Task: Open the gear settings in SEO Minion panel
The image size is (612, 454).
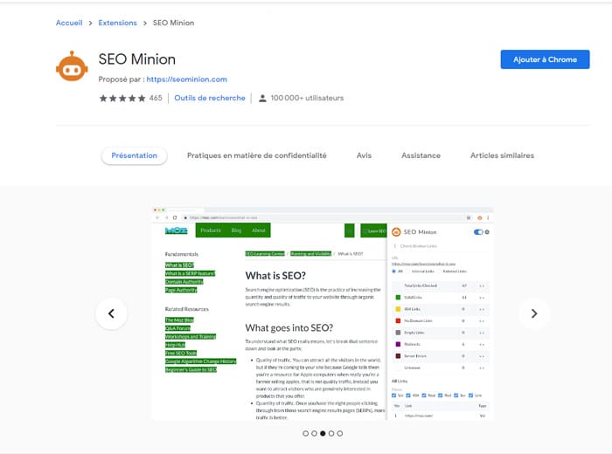Action: click(487, 232)
